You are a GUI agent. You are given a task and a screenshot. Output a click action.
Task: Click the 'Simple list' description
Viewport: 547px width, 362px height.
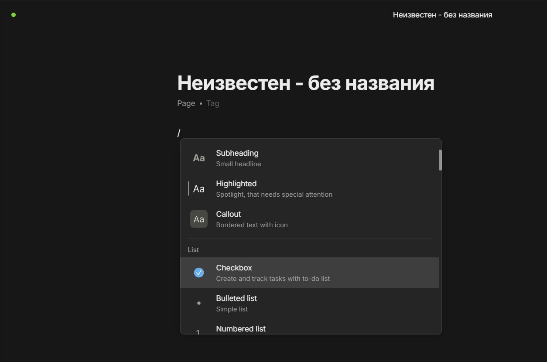[x=232, y=309]
